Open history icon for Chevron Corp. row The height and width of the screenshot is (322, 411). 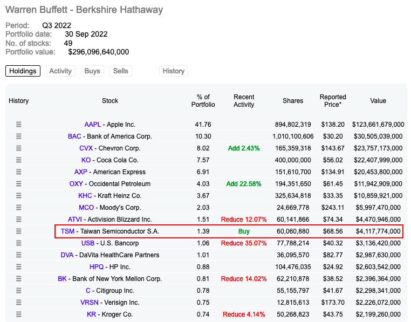coord(19,148)
